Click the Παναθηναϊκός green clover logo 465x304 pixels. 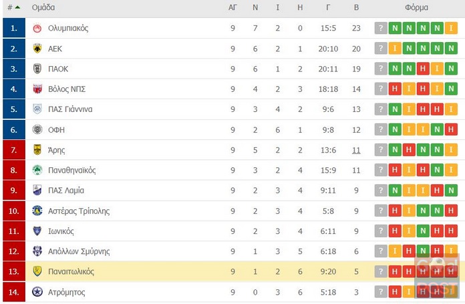pyautogui.click(x=37, y=170)
